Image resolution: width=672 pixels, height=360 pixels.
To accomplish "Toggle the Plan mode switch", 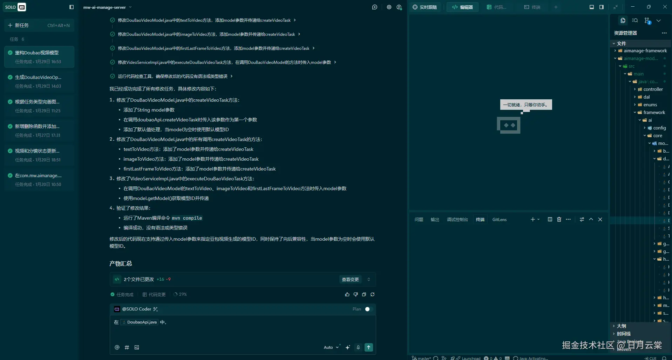I will pos(367,309).
